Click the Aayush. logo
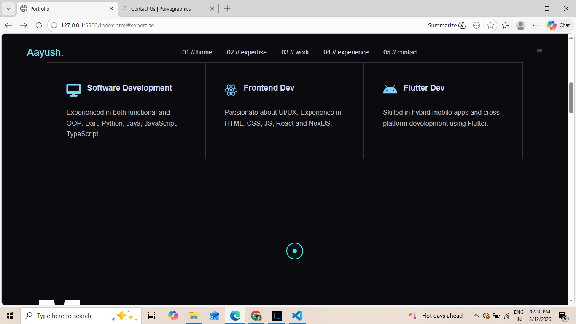Screen dimensions: 576x324 click(45, 52)
